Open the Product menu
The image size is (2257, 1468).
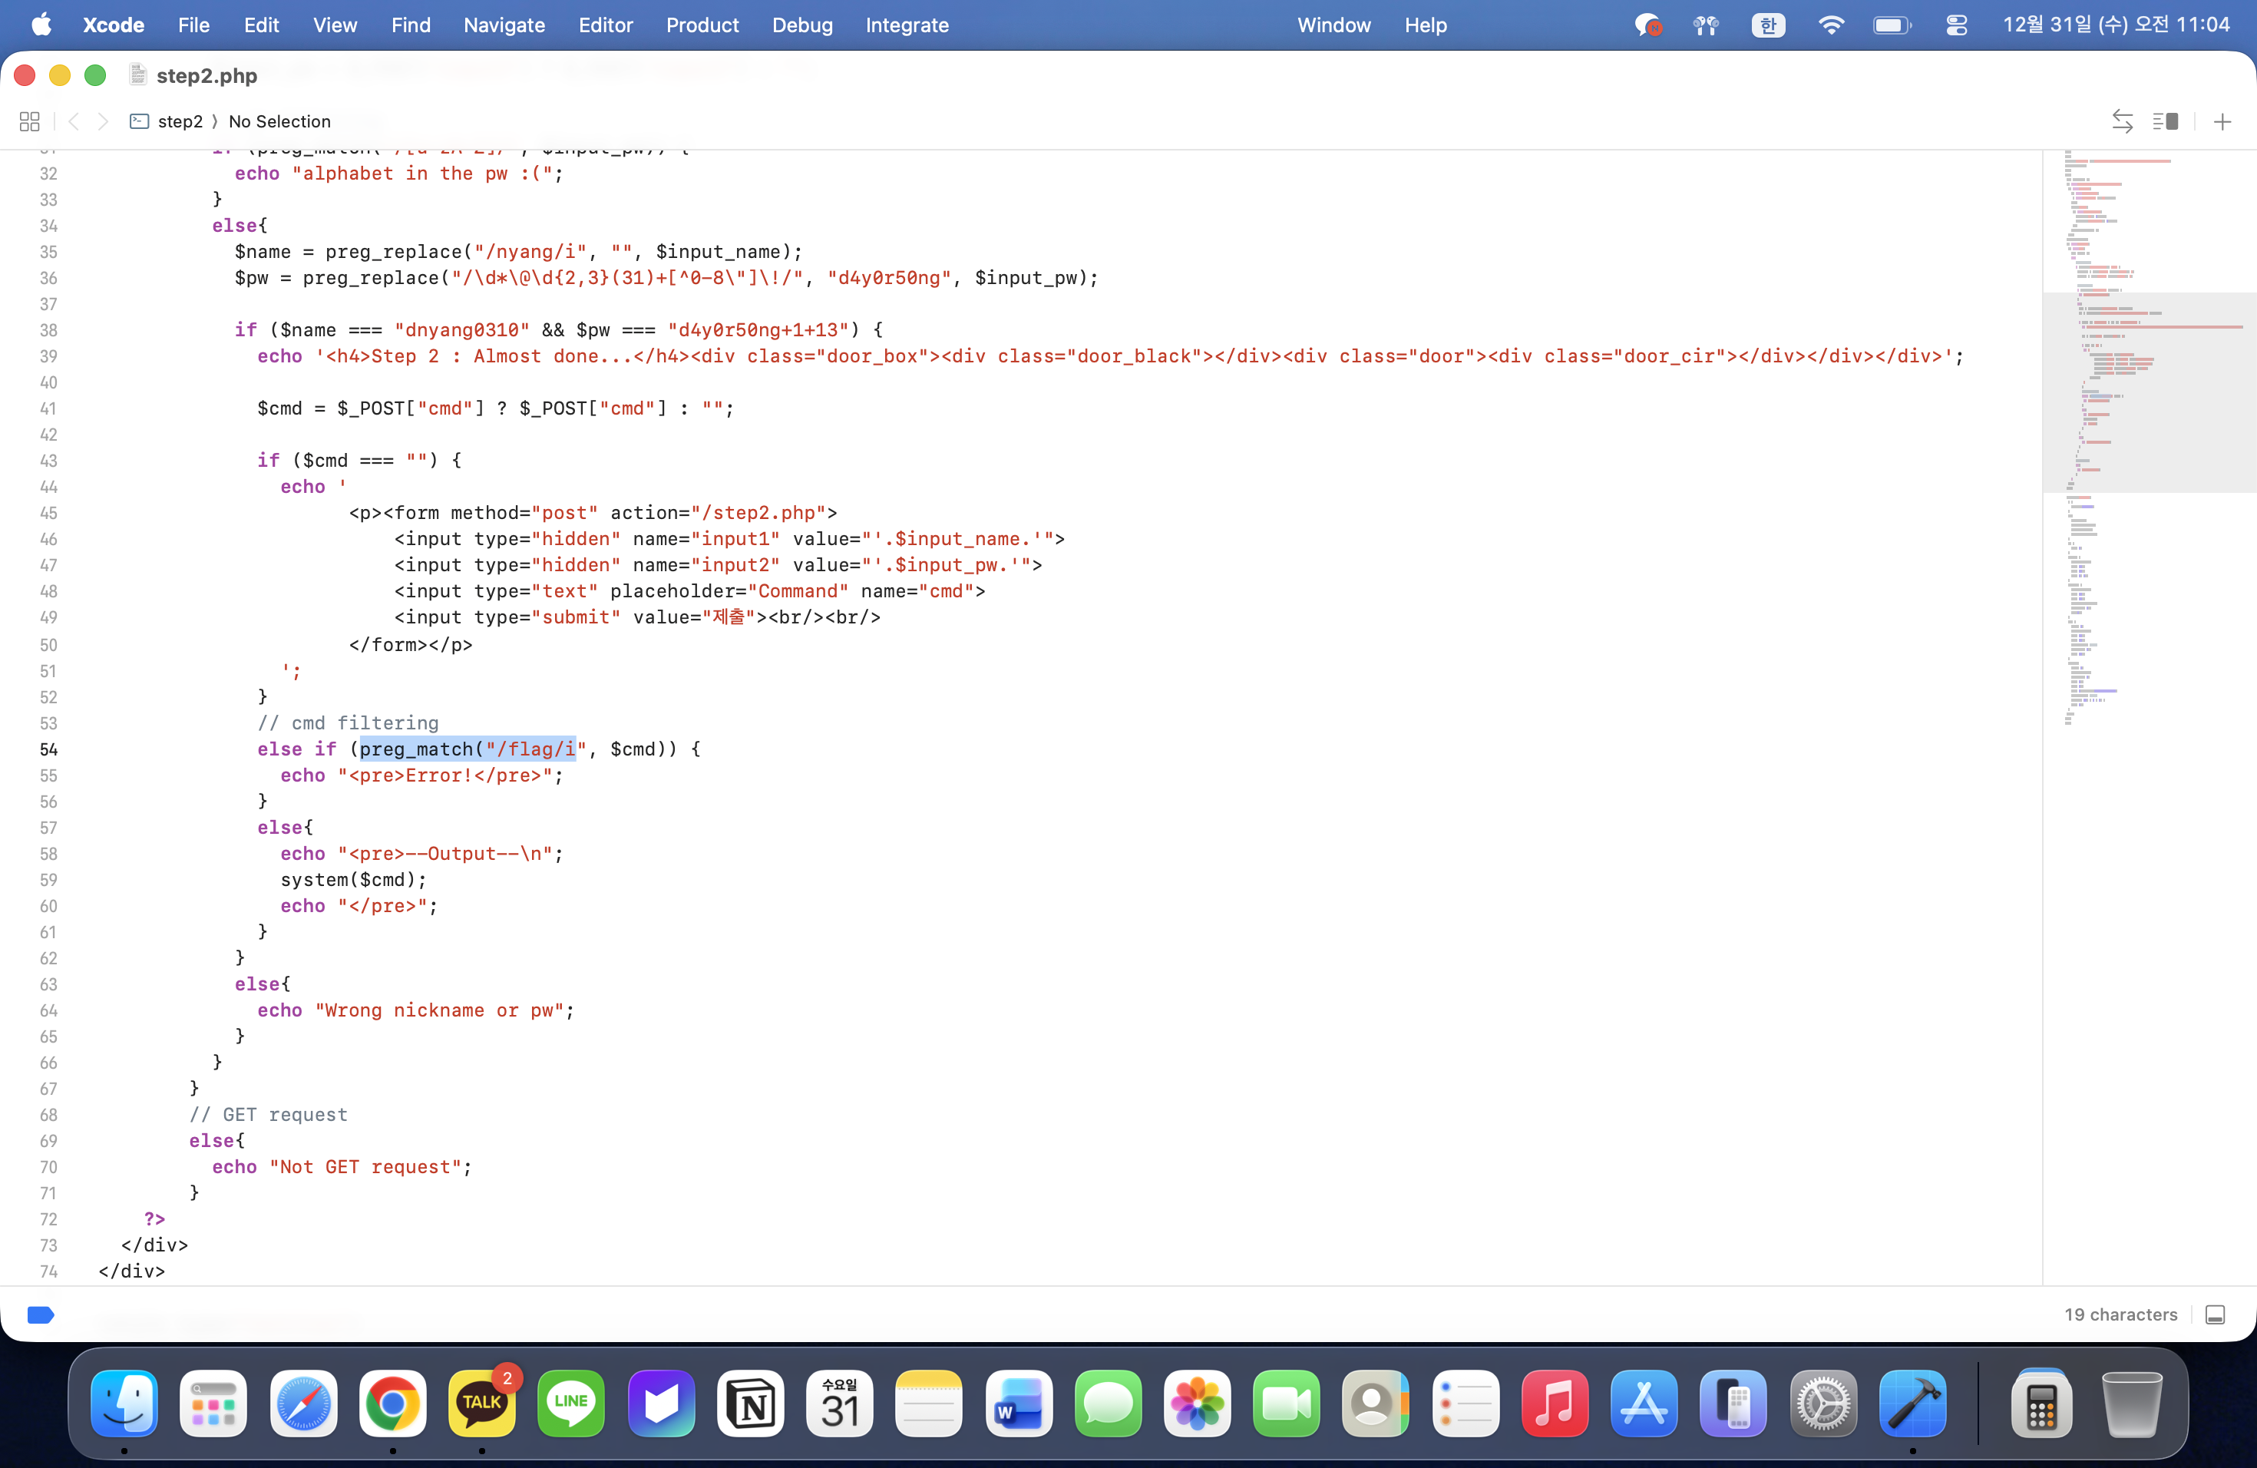coord(702,25)
